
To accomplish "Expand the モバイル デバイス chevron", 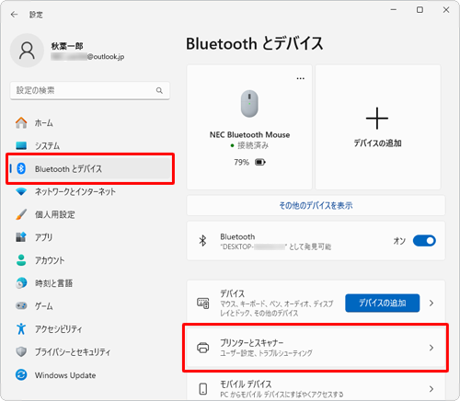I will click(431, 389).
